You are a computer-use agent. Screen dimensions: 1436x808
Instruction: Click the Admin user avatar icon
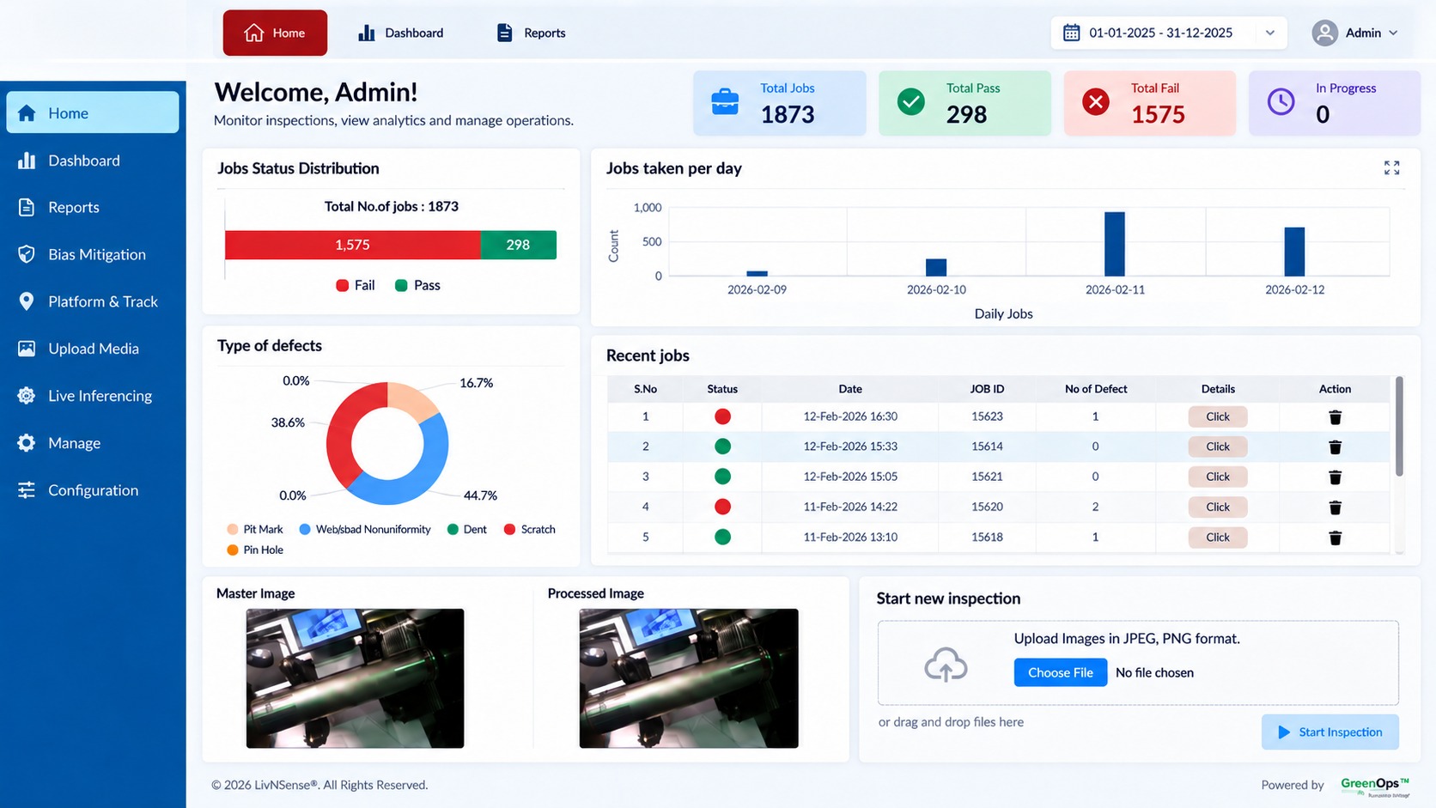(x=1324, y=33)
